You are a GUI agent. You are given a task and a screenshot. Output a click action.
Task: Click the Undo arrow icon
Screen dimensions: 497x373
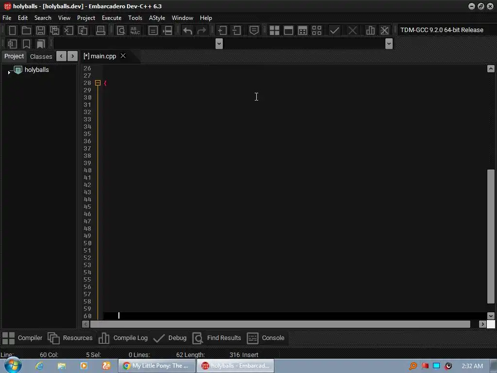188,31
